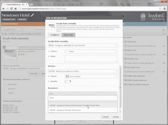Select Brassware tree item
Viewport: 168px width, 125px height.
pyautogui.click(x=12, y=89)
